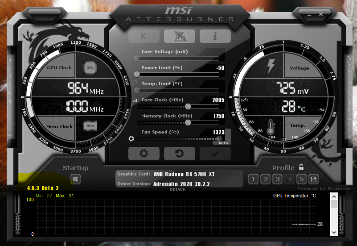The image size is (357, 246).
Task: Click the Fan Speed value 1323
Action: 218,132
